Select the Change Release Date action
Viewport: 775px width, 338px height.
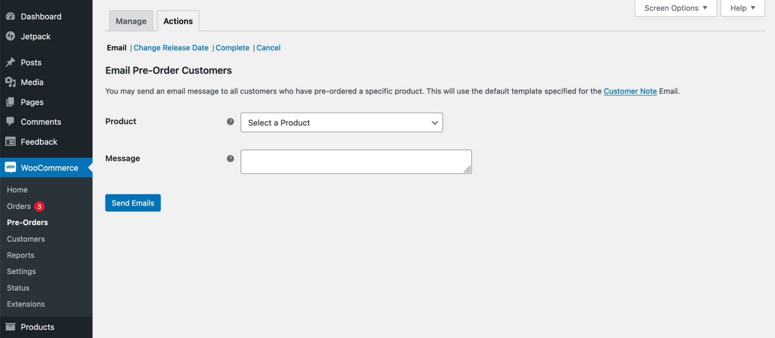point(171,48)
